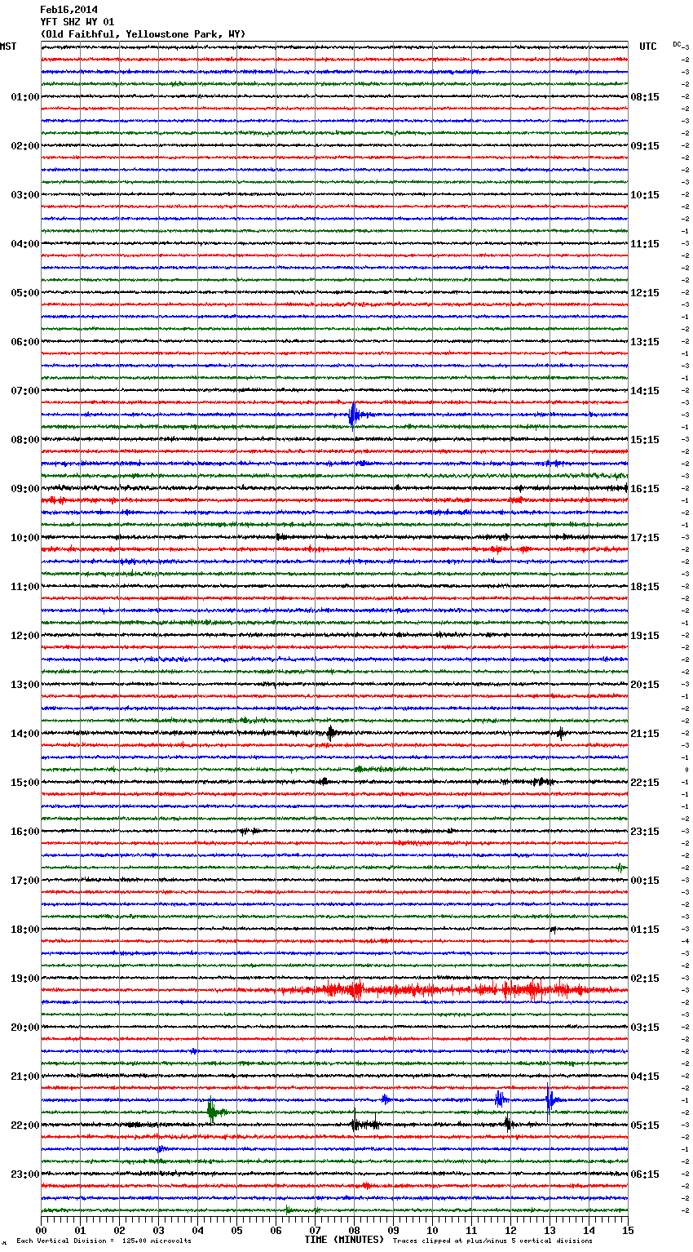Click the 04:15 UTC time label
Image resolution: width=693 pixels, height=1252 pixels.
645,1077
